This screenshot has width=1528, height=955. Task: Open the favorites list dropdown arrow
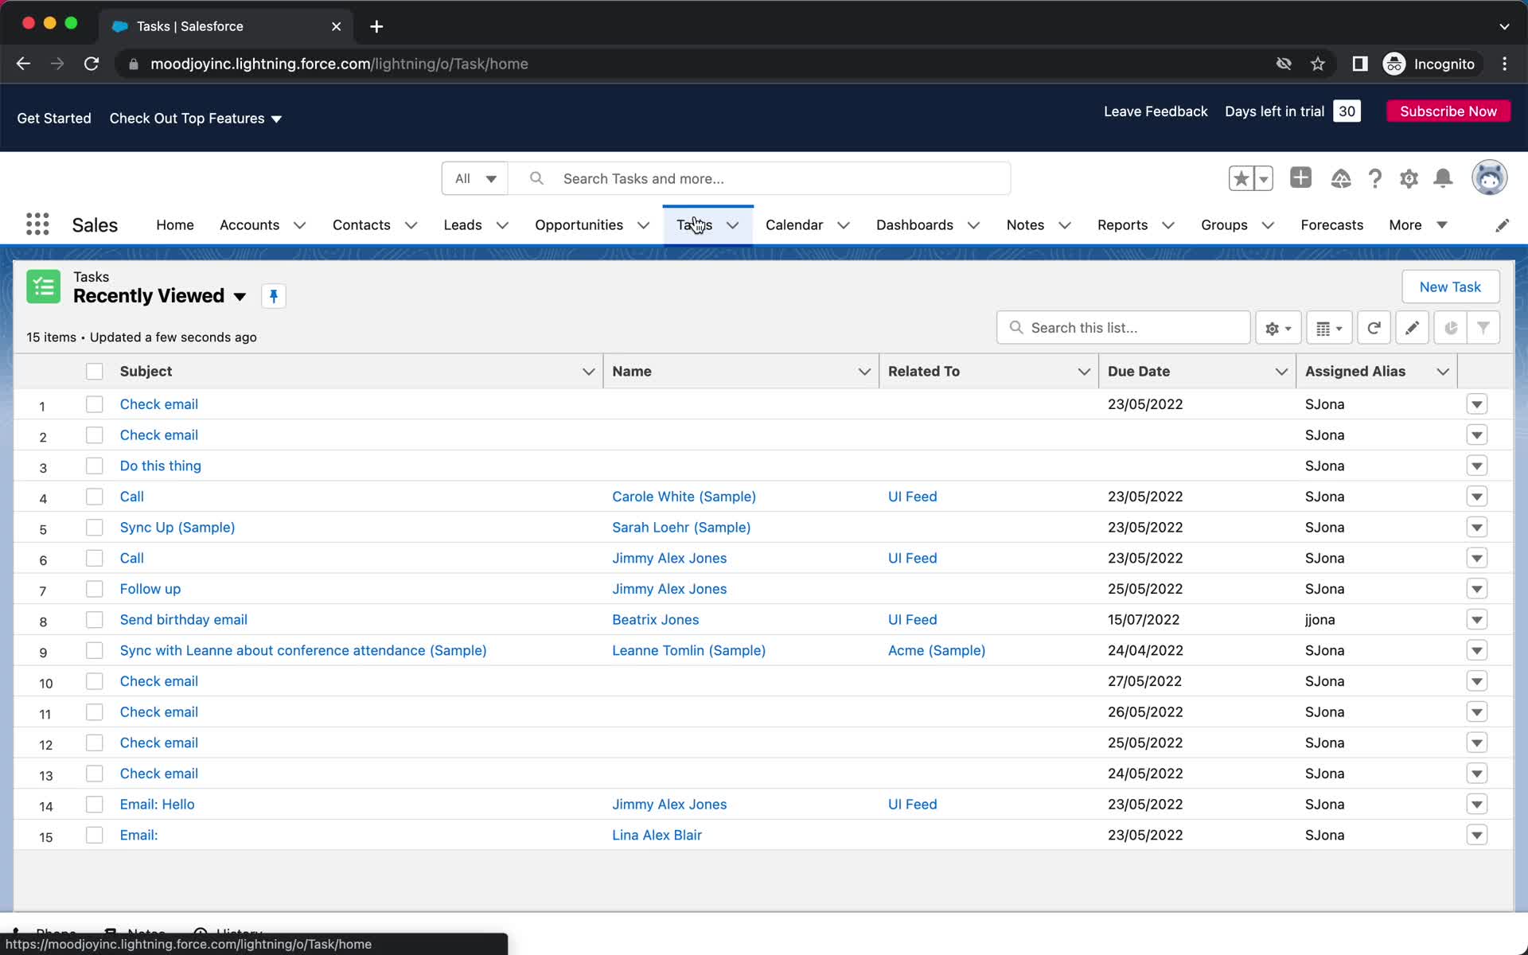click(1263, 178)
